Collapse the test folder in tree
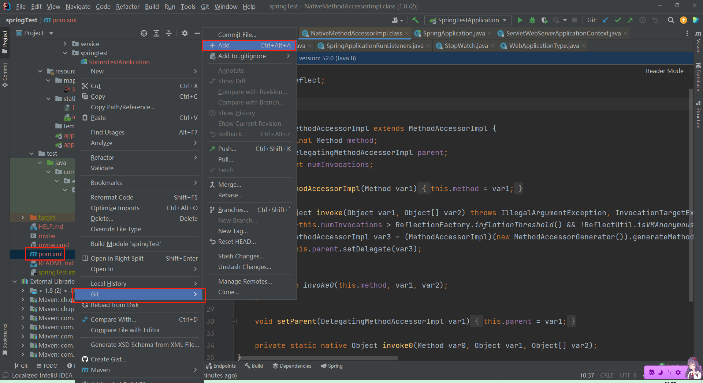703x383 pixels. (x=31, y=153)
